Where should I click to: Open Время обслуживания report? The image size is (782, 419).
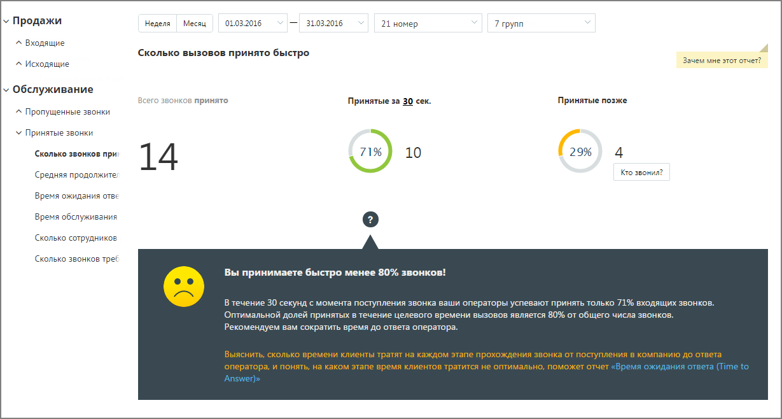76,217
